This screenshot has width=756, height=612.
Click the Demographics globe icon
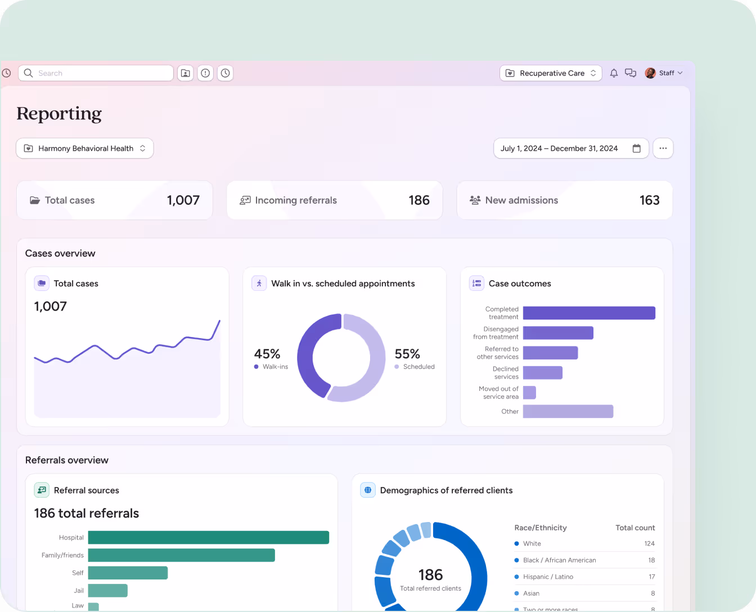[x=368, y=490]
